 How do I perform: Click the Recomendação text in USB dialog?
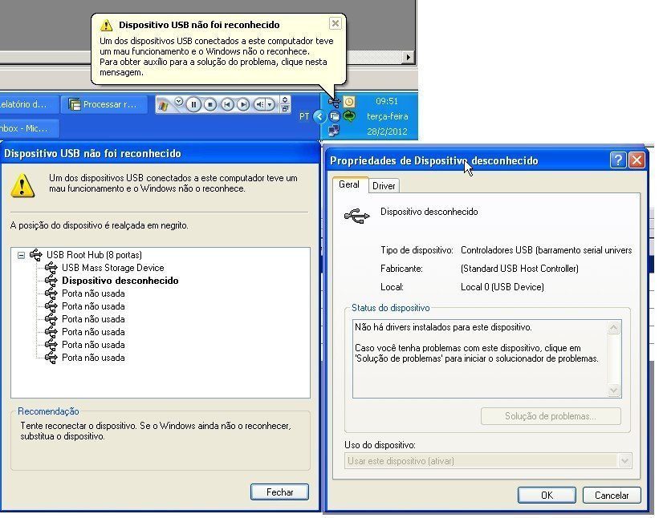pyautogui.click(x=156, y=431)
